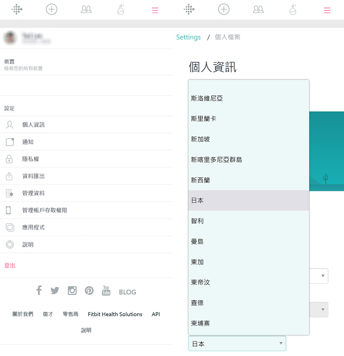The height and width of the screenshot is (356, 344).
Task: Click the pink hamburger menu in right header
Action: coord(327,10)
